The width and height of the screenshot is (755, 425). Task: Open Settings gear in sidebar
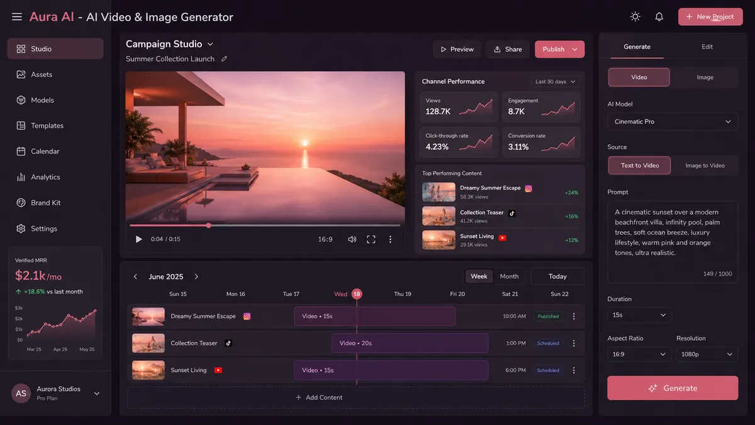click(x=21, y=229)
